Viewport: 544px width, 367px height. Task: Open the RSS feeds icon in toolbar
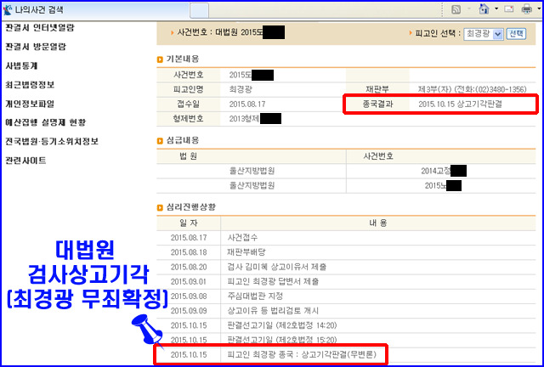pos(456,9)
